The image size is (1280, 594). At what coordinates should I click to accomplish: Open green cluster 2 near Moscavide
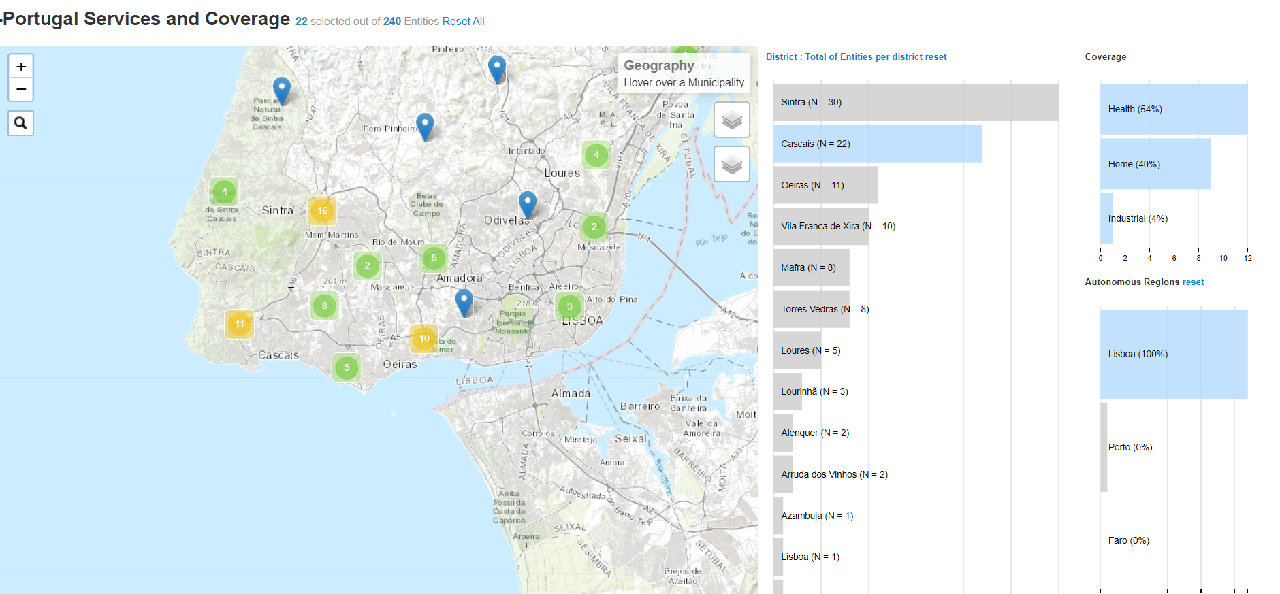tap(594, 227)
